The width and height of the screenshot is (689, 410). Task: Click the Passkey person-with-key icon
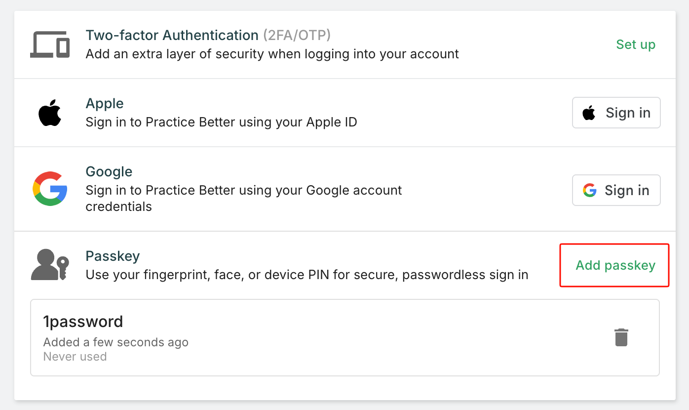click(x=49, y=265)
